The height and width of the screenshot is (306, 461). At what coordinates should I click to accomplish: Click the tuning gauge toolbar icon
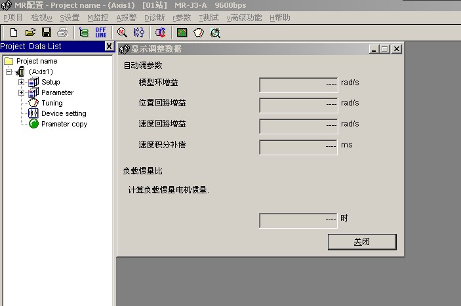coord(199,32)
